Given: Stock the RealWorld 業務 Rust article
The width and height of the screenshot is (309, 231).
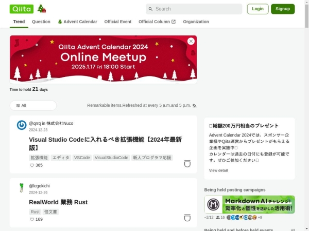Looking at the screenshot, I should coord(187,218).
